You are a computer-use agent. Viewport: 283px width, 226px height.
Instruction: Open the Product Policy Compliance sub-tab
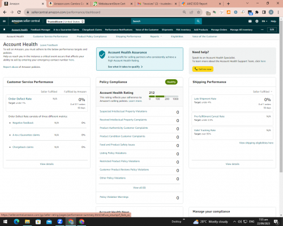pyautogui.click(x=92, y=36)
